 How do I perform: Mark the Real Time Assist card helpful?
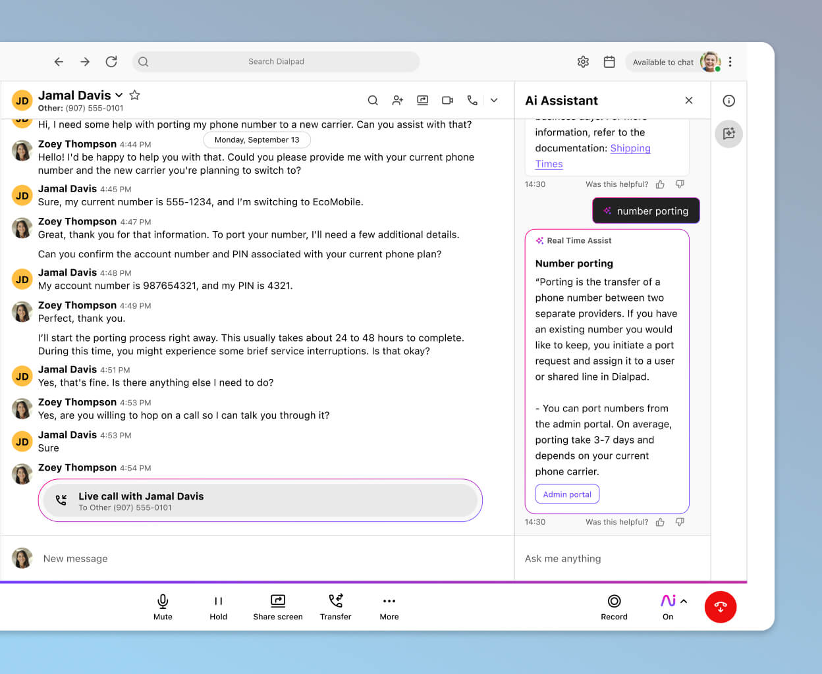point(660,521)
